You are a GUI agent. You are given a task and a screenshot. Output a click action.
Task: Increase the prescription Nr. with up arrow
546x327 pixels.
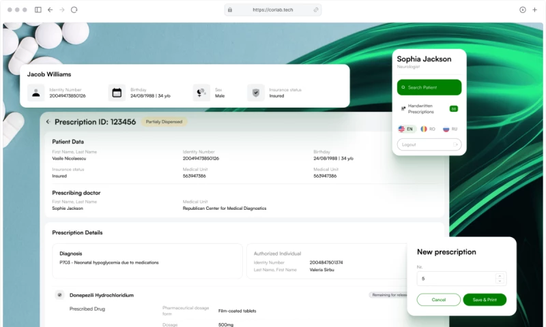click(499, 275)
